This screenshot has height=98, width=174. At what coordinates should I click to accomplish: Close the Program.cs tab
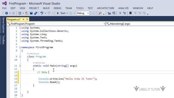point(27,19)
